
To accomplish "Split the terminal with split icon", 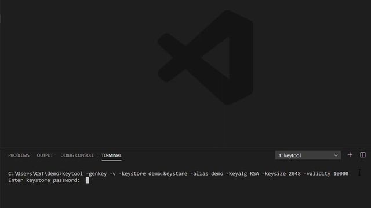I will (x=363, y=155).
